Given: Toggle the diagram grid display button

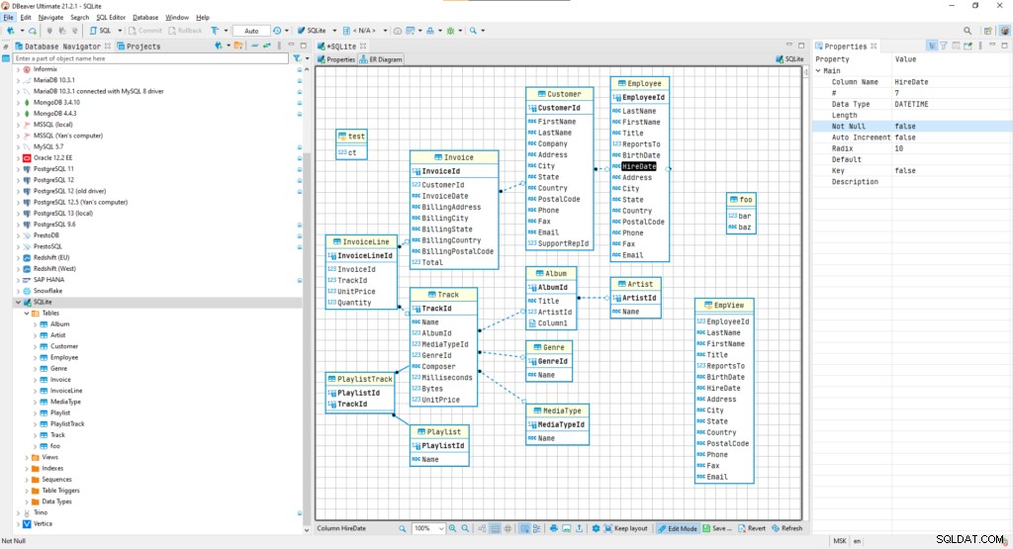Looking at the screenshot, I should point(495,528).
